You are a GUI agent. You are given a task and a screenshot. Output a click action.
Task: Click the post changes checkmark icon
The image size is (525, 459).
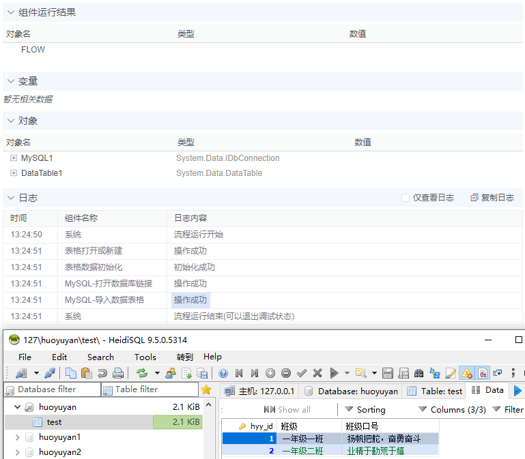[302, 373]
